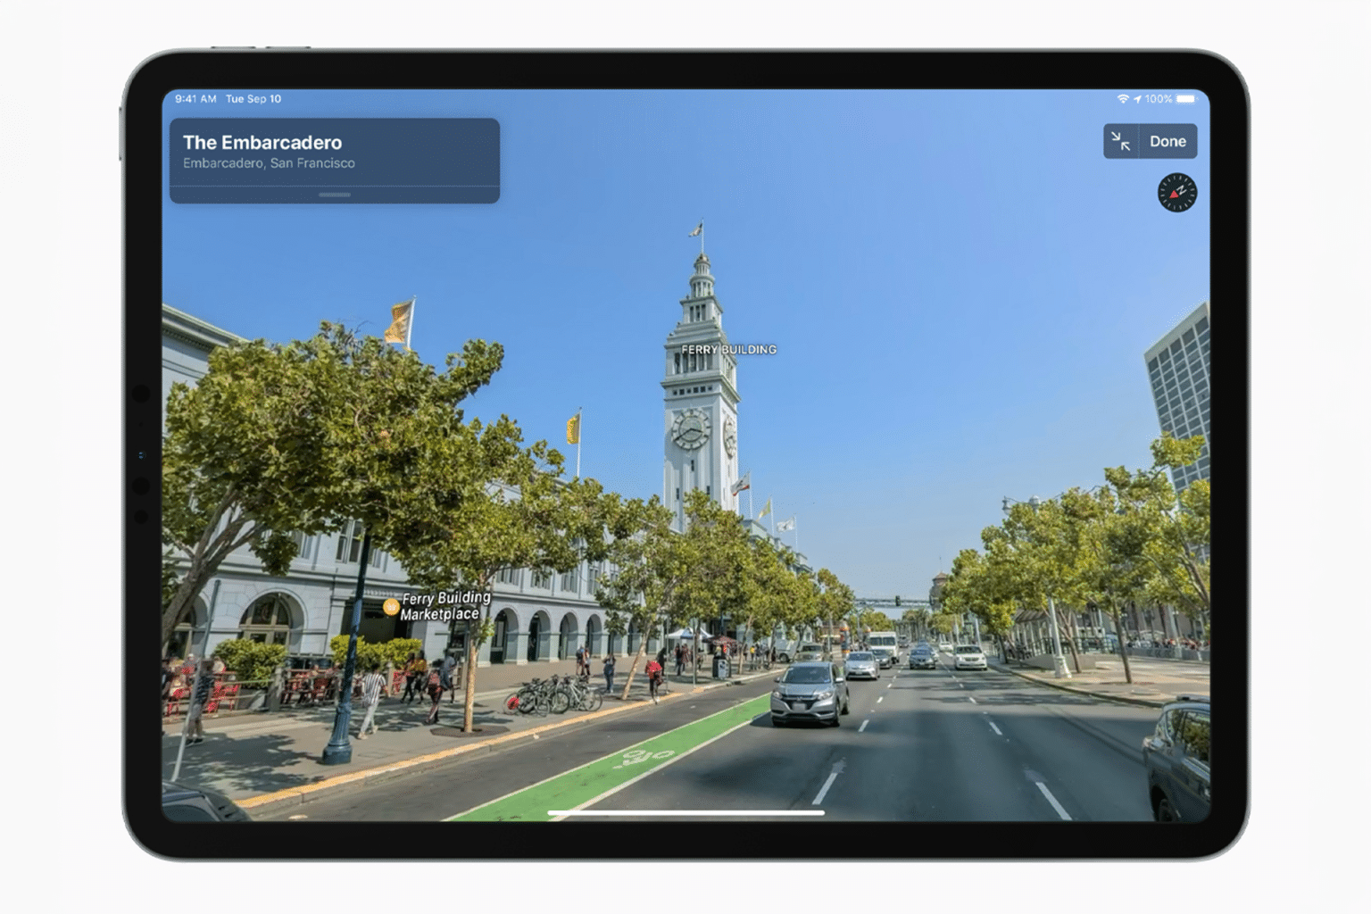Tap the shrink arrows to minimize Look Around
1371x914 pixels.
(1120, 141)
